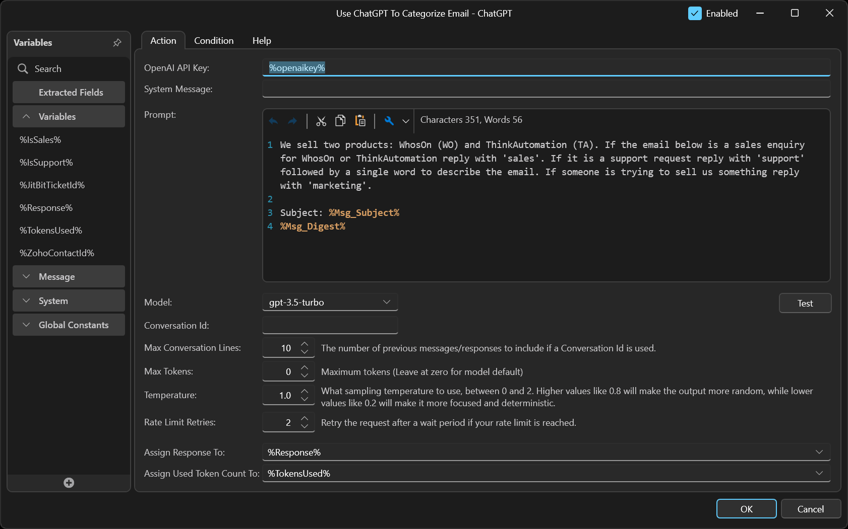The image size is (848, 529).
Task: Copy selected prompt text
Action: point(340,120)
